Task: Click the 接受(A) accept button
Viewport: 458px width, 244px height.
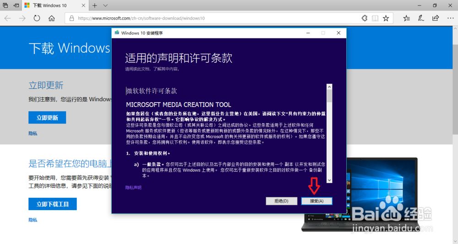Action: pos(316,201)
